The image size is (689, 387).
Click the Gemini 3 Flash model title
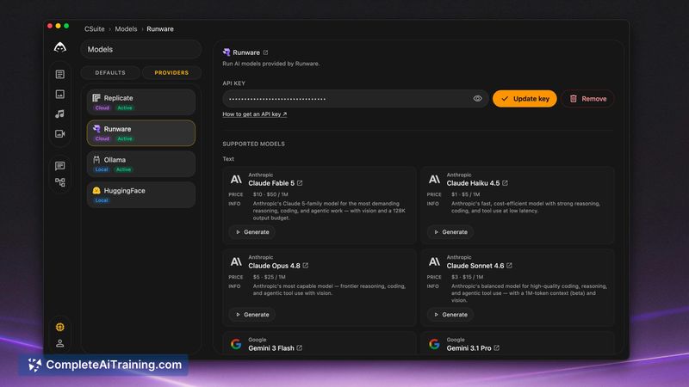click(x=271, y=348)
